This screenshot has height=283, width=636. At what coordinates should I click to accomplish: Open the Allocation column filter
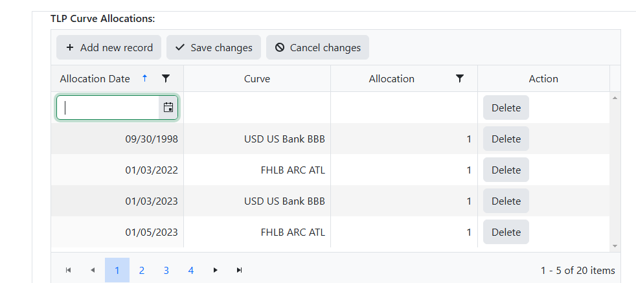(x=460, y=78)
